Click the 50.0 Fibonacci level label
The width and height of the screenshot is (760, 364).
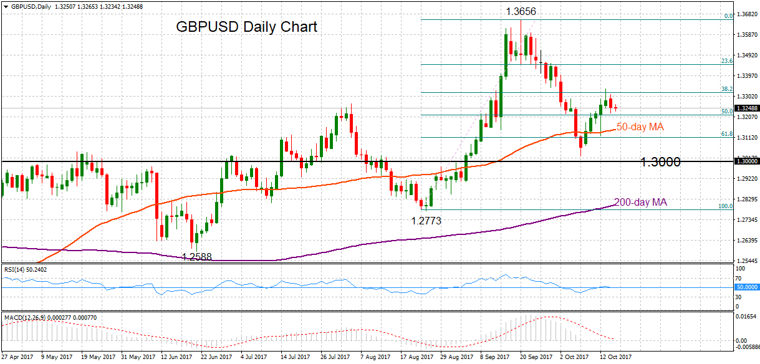pyautogui.click(x=726, y=112)
